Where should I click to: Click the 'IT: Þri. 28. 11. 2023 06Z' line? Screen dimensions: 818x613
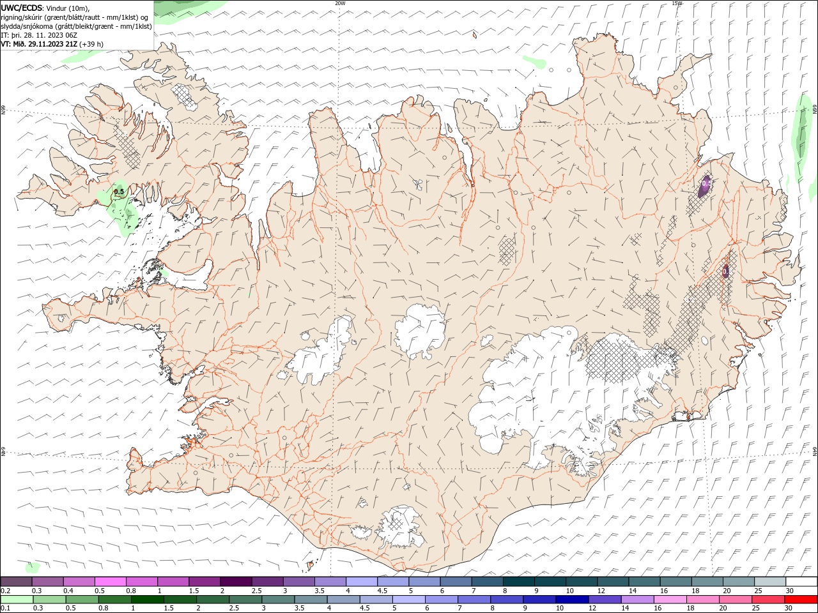39,35
